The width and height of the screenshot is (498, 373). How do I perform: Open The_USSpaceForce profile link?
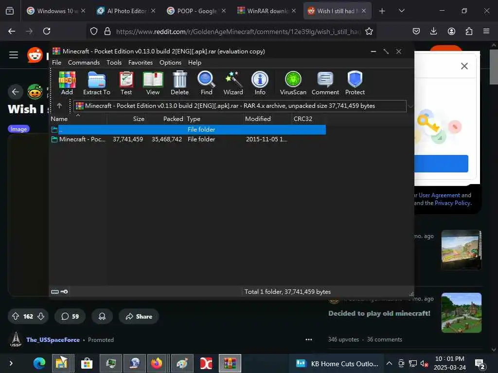pos(53,339)
